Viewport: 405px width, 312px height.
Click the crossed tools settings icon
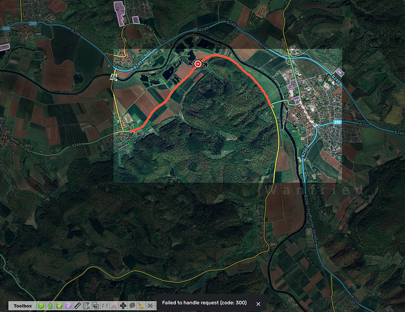coord(150,306)
